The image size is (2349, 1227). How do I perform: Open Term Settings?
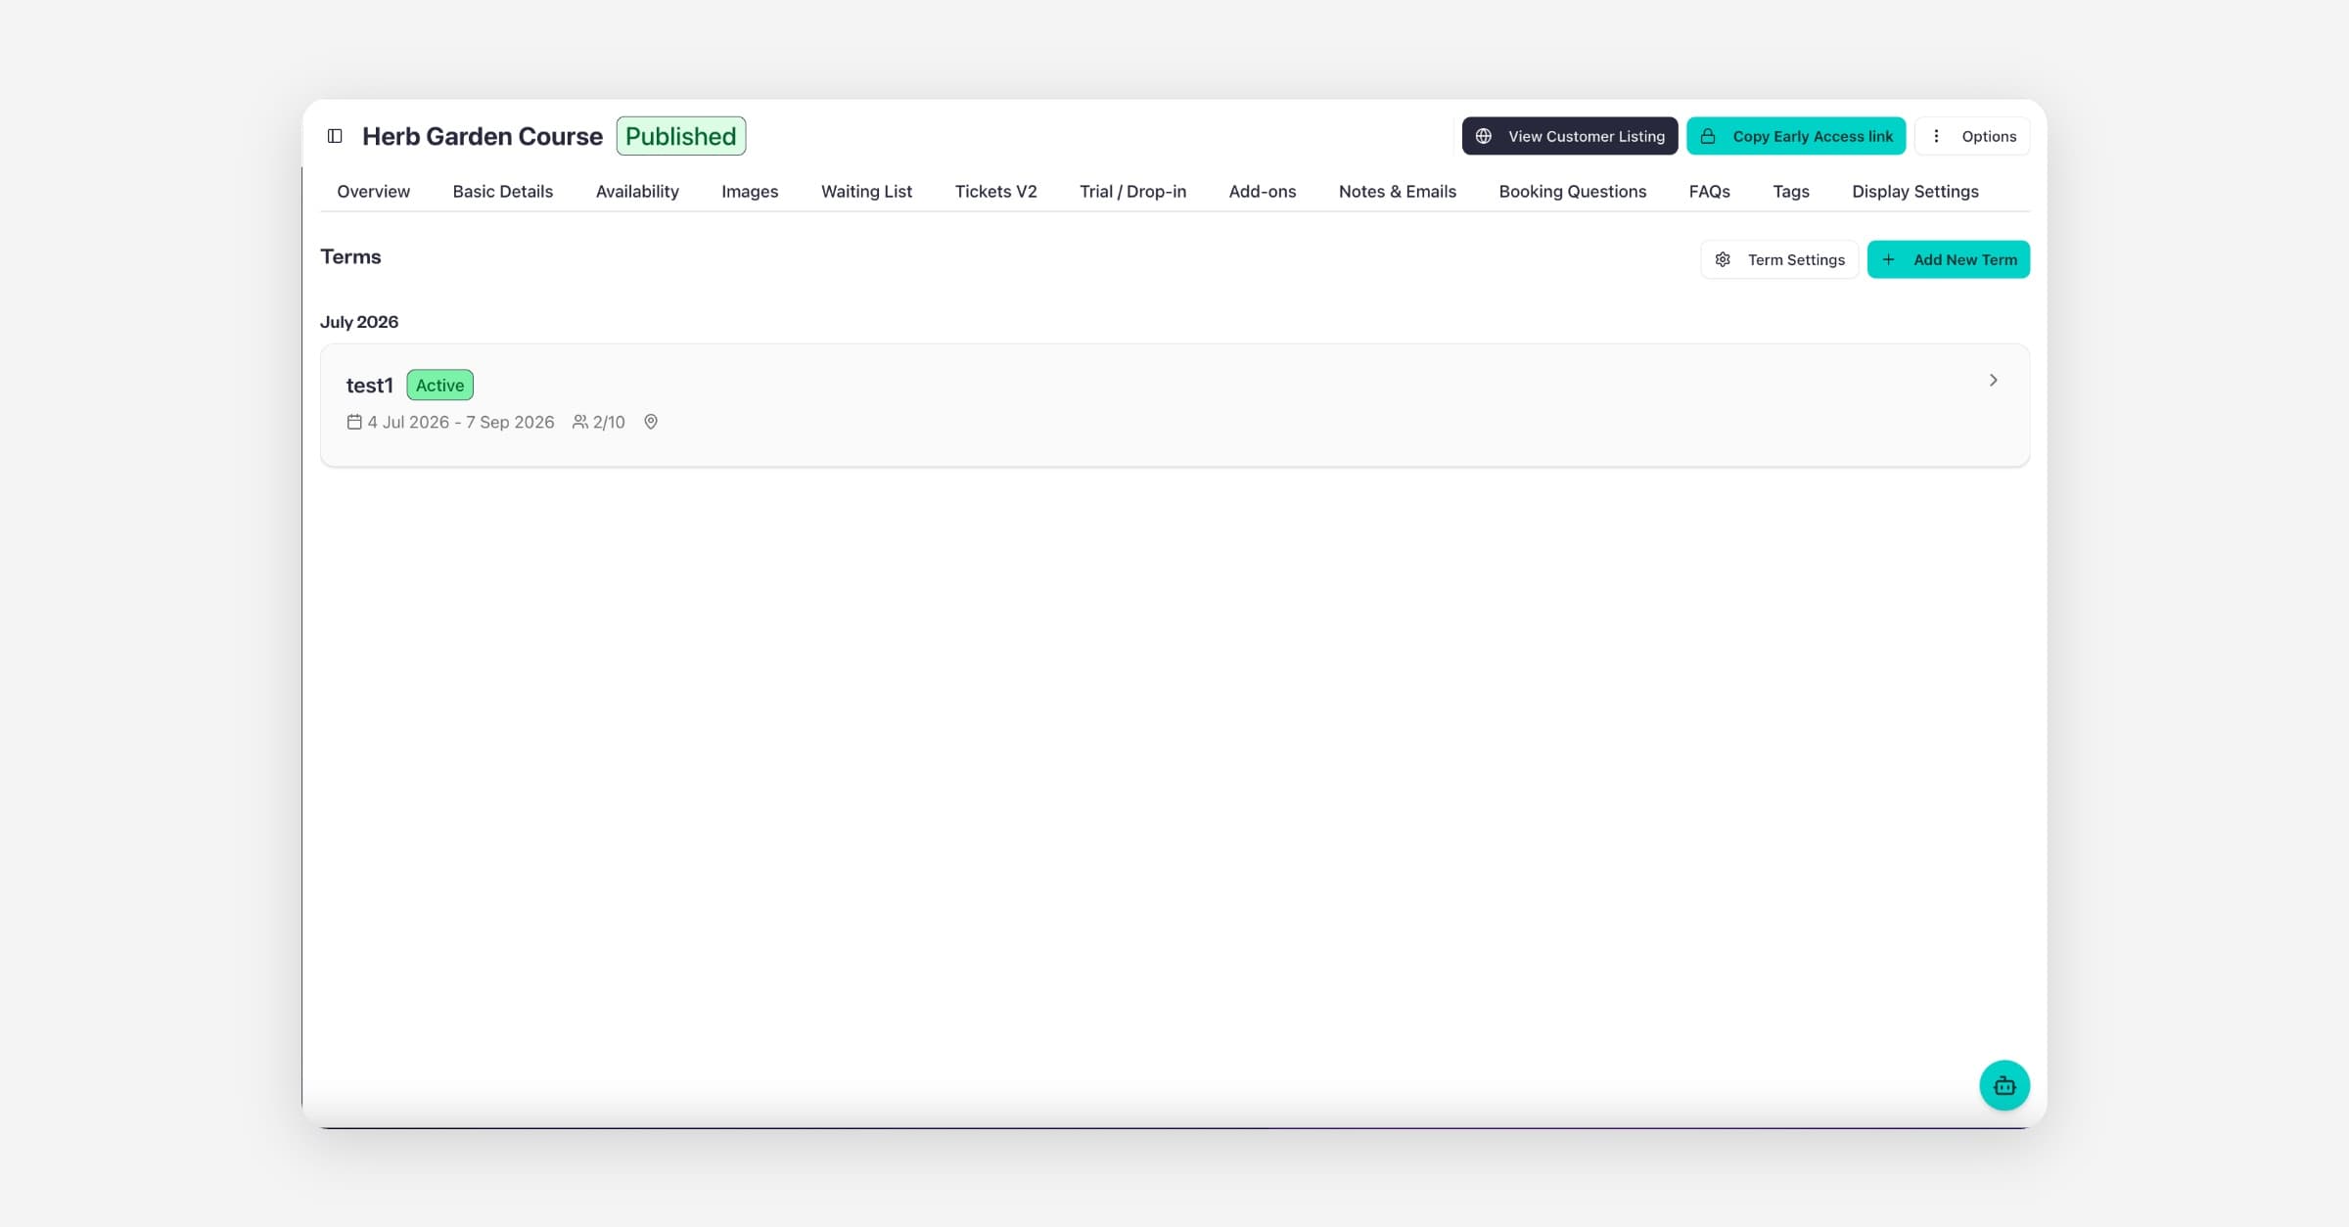click(x=1779, y=259)
